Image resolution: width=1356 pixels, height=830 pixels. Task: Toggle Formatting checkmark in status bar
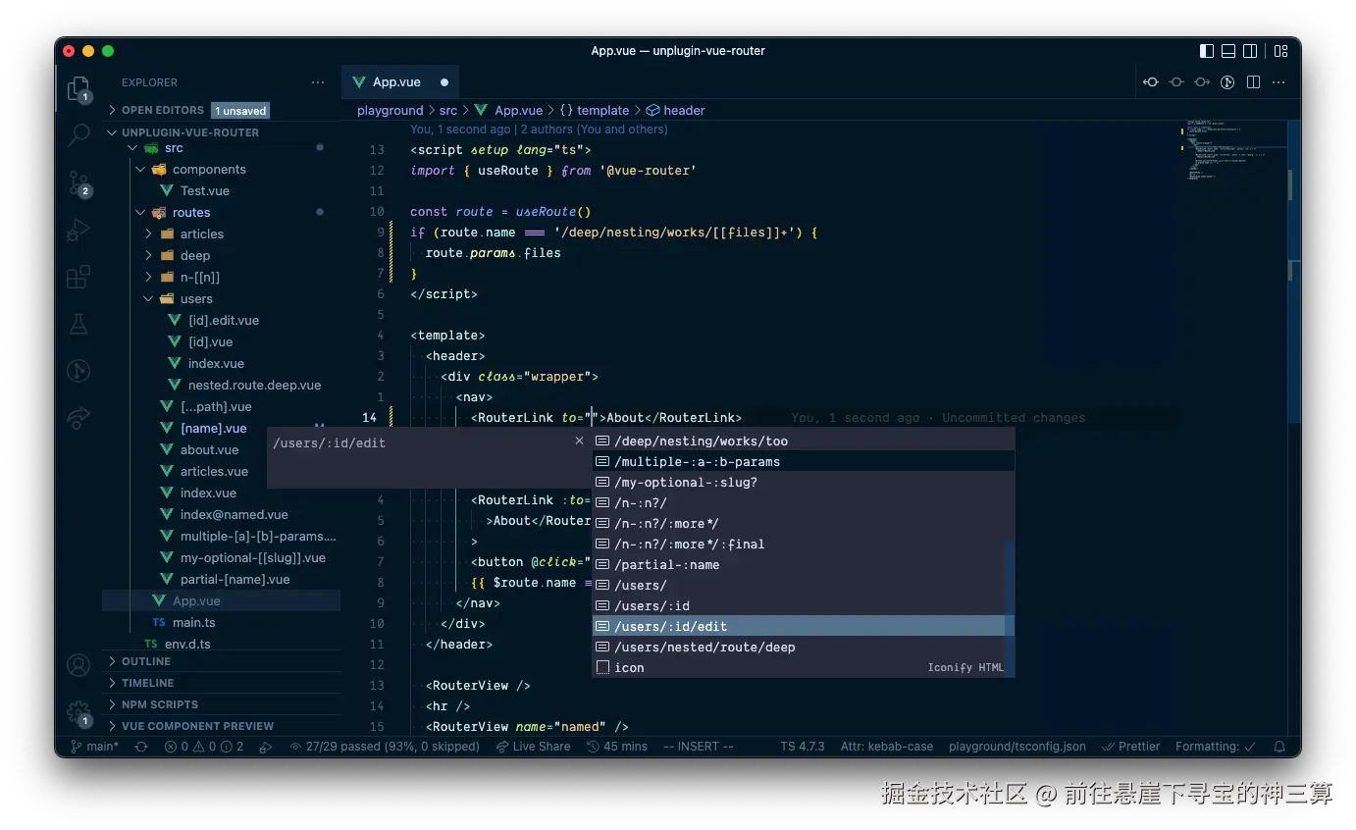pos(1217,747)
